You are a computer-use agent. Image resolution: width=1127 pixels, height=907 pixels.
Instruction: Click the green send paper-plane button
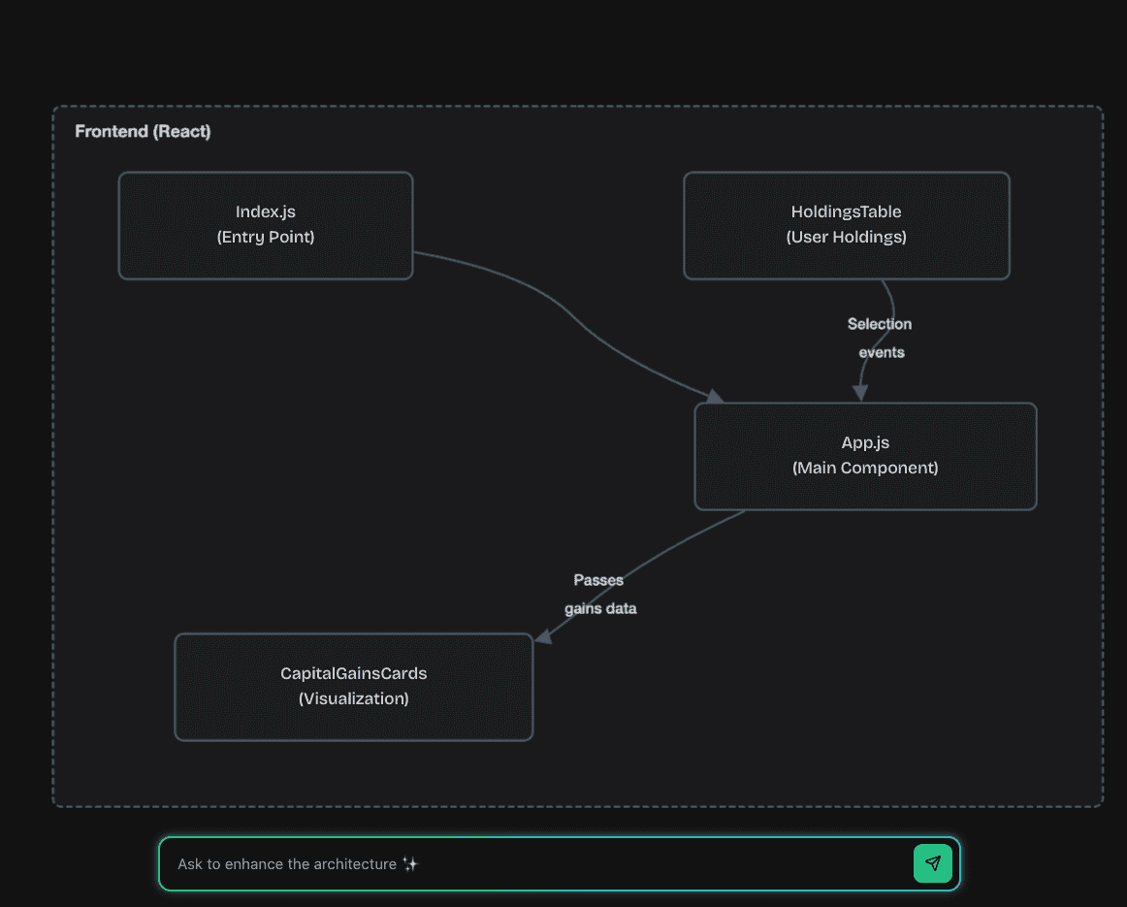(932, 863)
